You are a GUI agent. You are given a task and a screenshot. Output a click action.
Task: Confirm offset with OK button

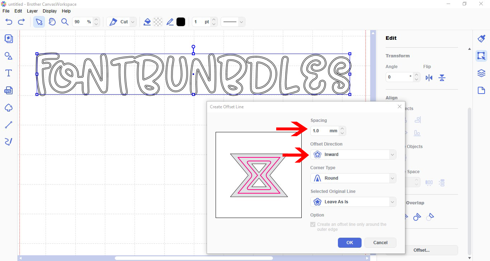click(x=350, y=243)
